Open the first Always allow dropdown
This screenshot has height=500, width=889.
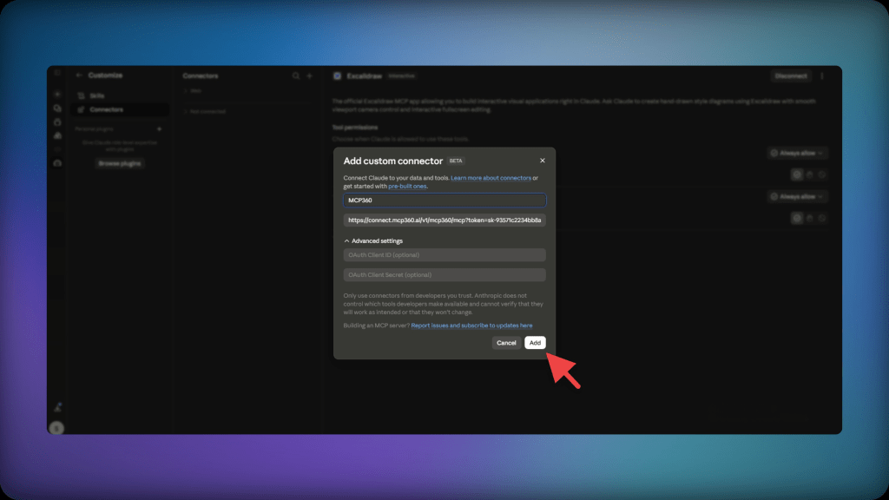[x=797, y=153]
